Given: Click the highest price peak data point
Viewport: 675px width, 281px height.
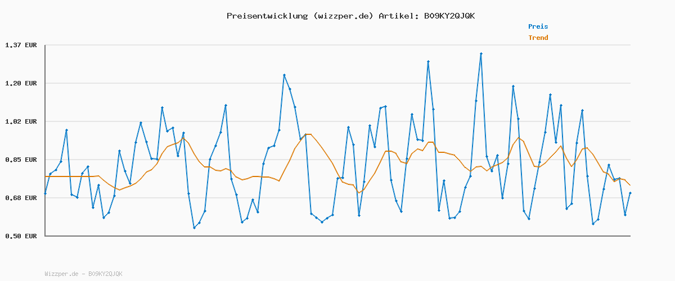Looking at the screenshot, I should tap(481, 54).
